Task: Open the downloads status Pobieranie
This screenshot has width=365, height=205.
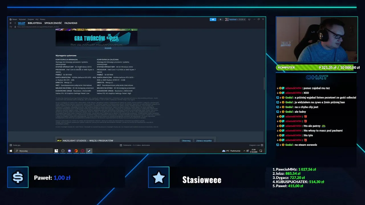Action: click(x=135, y=145)
